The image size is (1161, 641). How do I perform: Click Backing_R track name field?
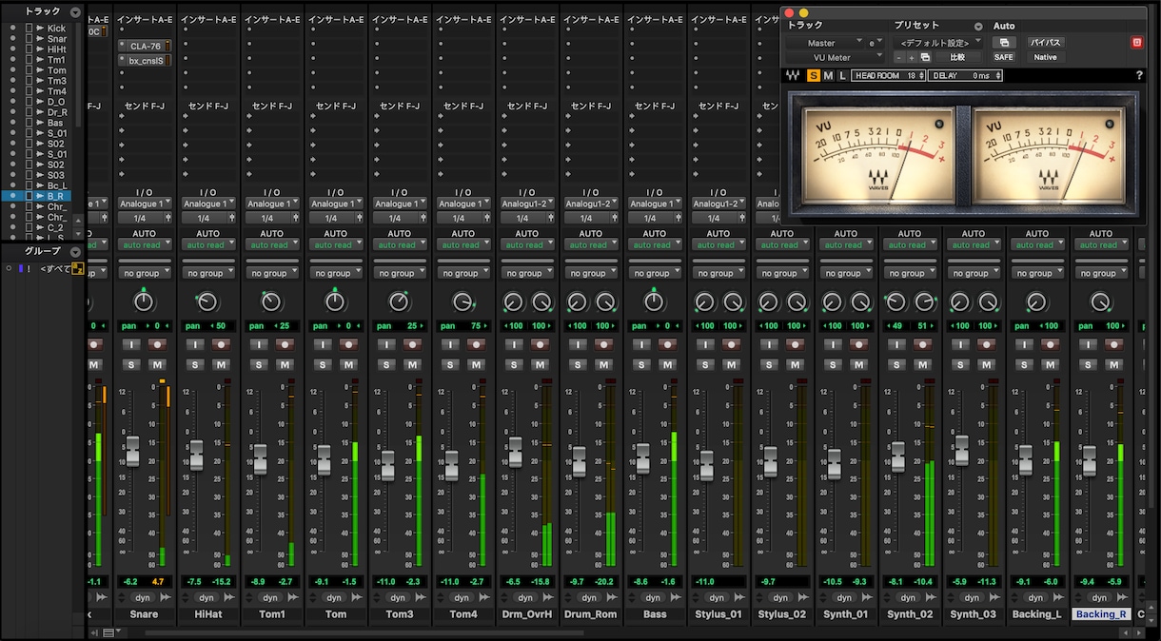[x=1102, y=614]
